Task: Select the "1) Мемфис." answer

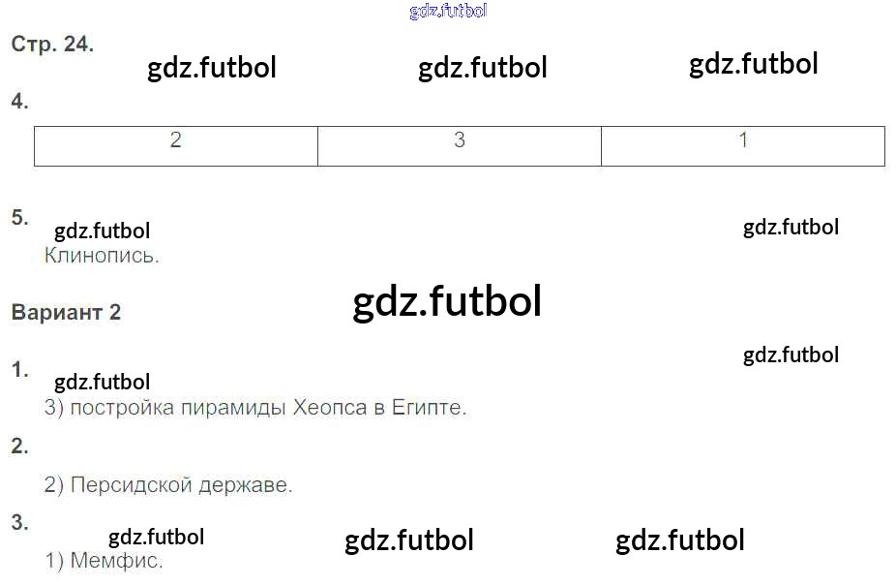Action: coord(105,562)
